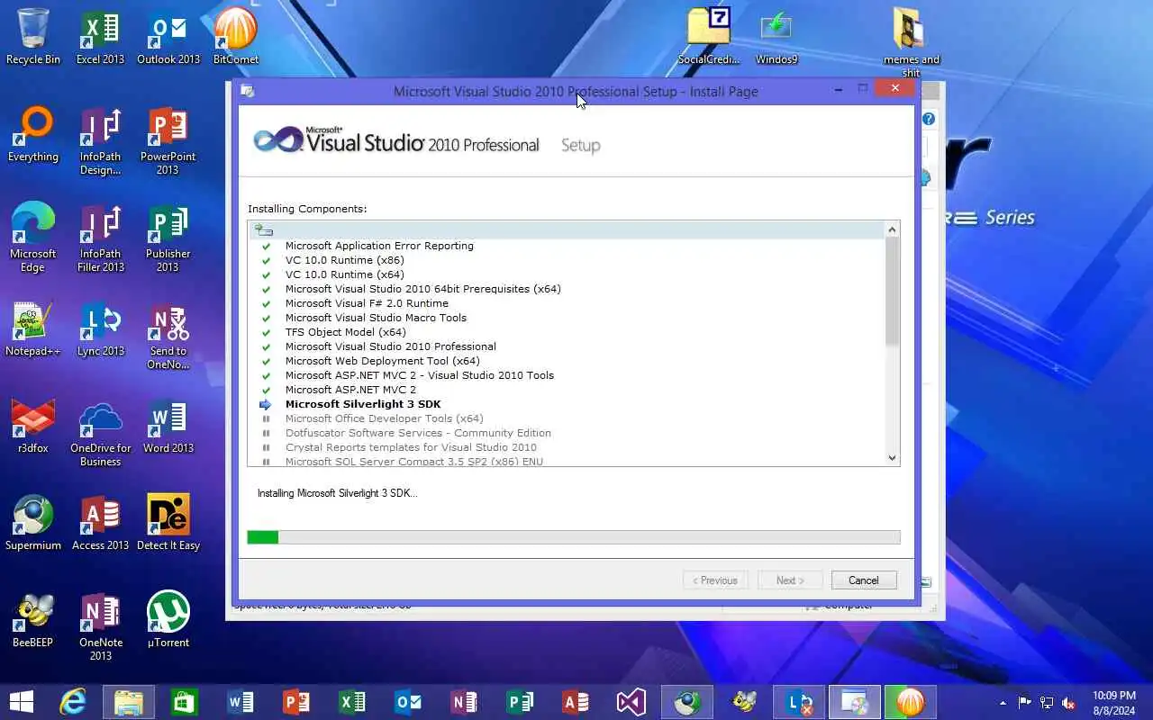Click the greyed-out Previous button
This screenshot has height=720, width=1153.
pos(716,580)
